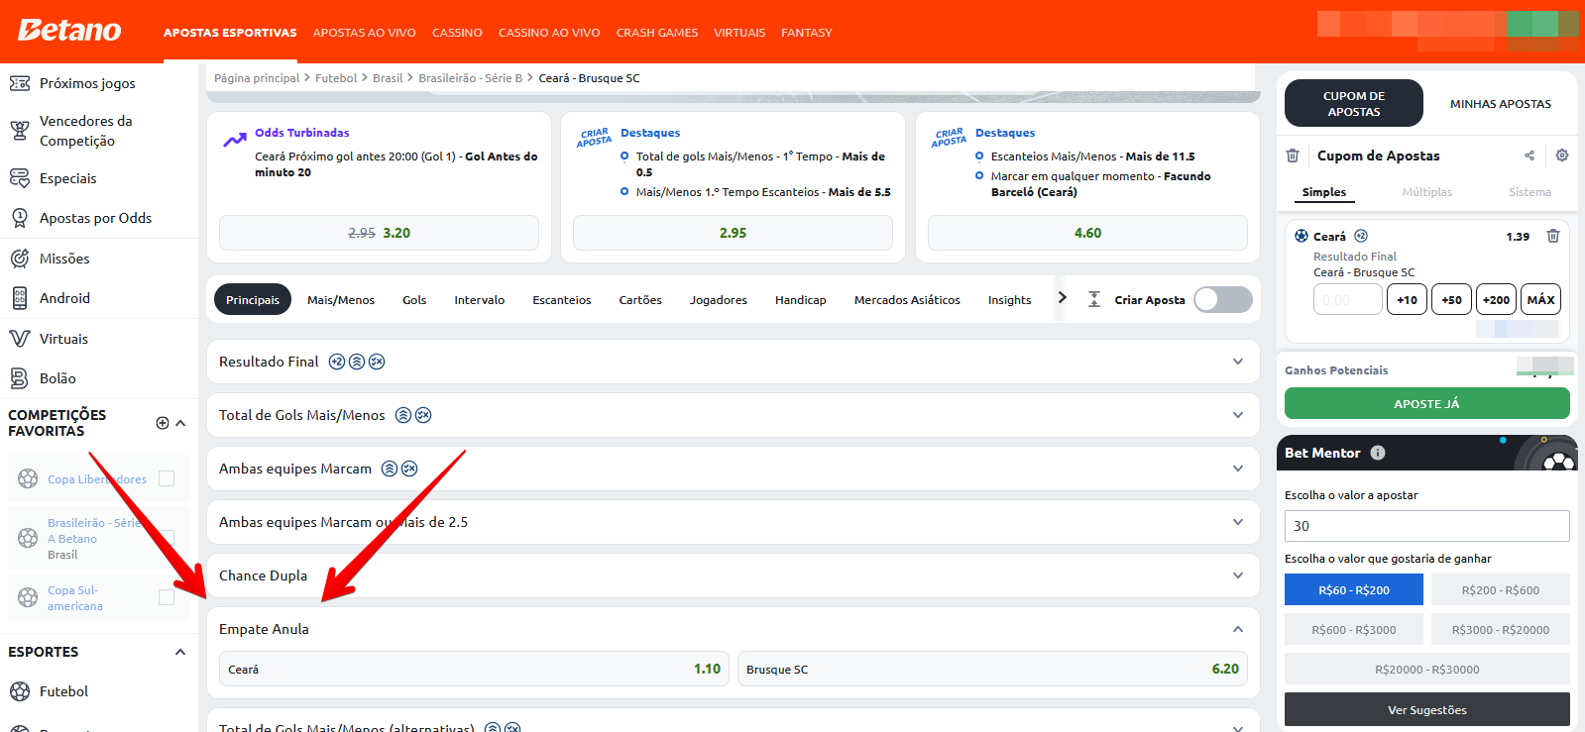Screen dimensions: 1585x732
Task: Open bet slip settings gear
Action: click(x=1562, y=156)
